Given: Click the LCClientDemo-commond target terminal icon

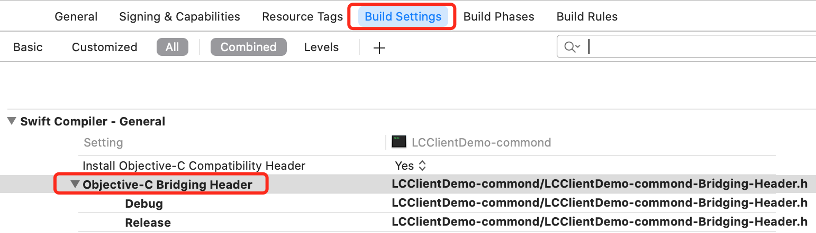Looking at the screenshot, I should (x=398, y=142).
